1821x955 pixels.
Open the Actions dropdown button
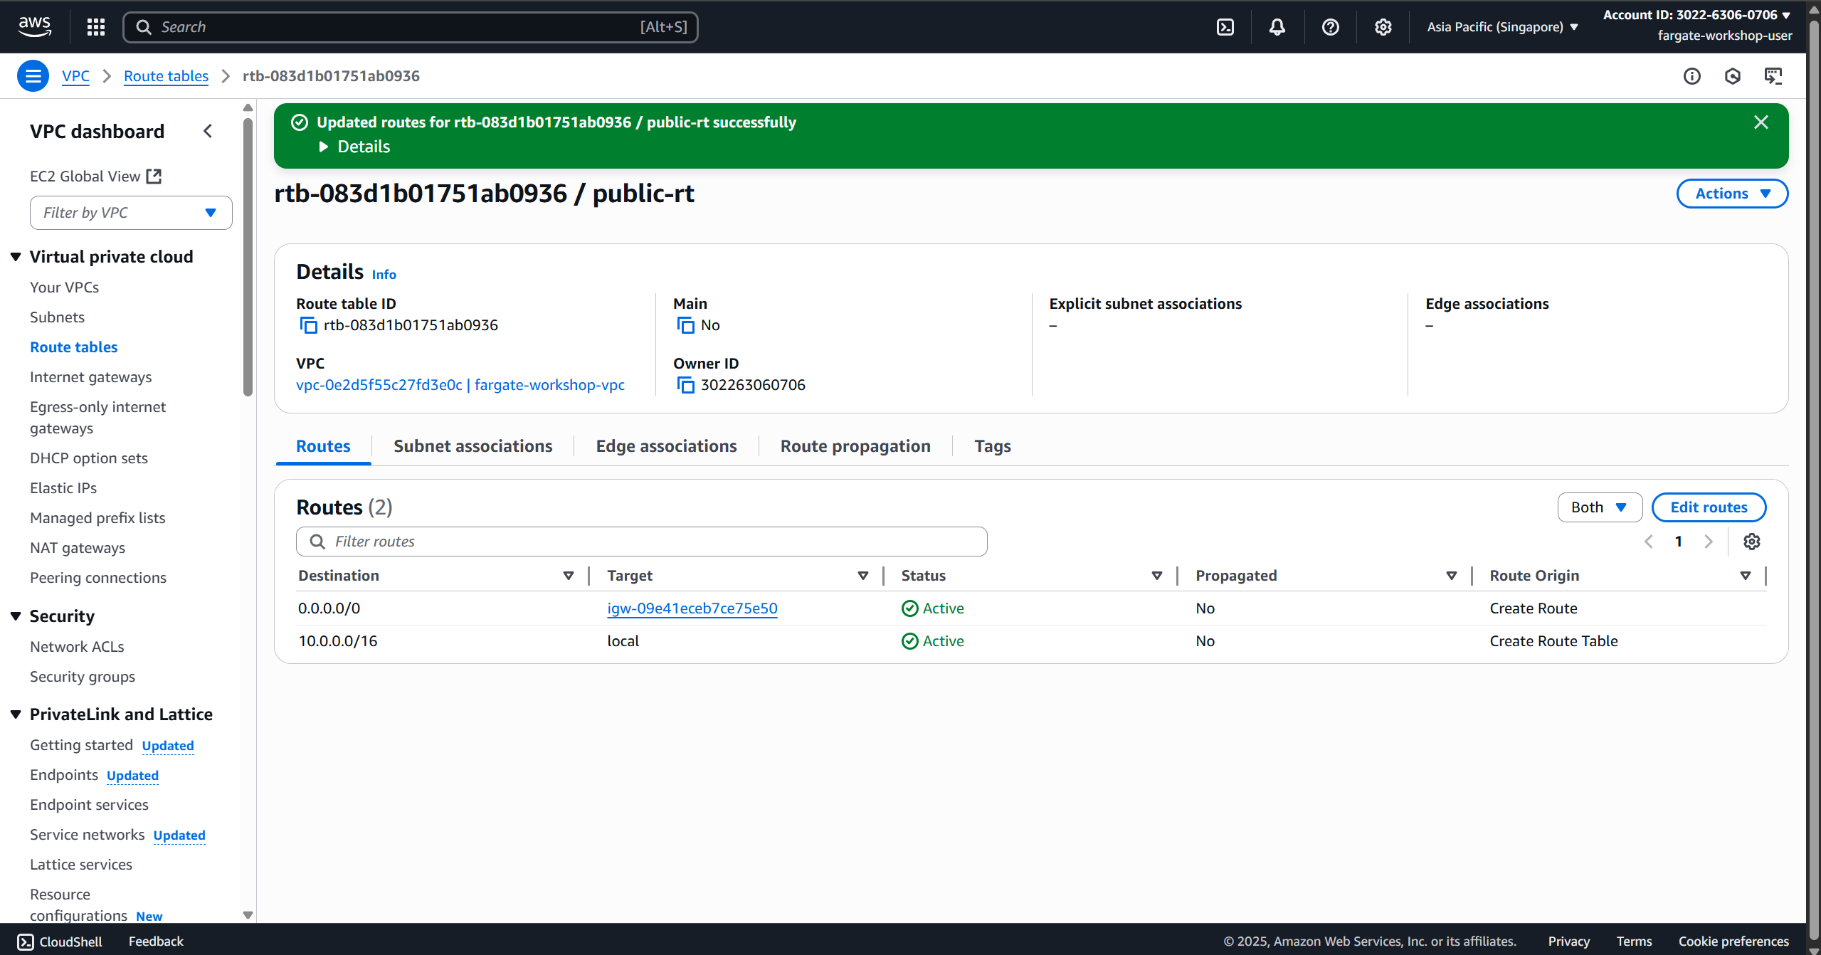[1731, 194]
